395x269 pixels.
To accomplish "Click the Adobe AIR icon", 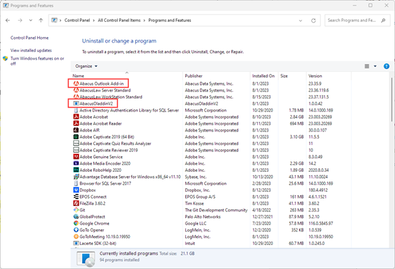I will 76,130.
